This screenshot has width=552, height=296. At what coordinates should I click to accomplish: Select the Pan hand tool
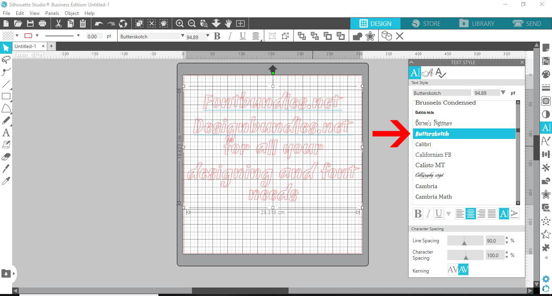pos(228,23)
